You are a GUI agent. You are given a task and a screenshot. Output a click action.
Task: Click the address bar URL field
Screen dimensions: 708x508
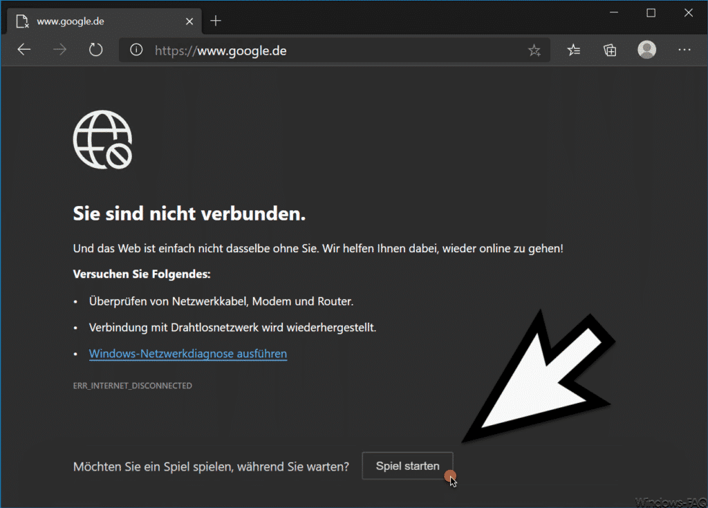click(x=334, y=50)
